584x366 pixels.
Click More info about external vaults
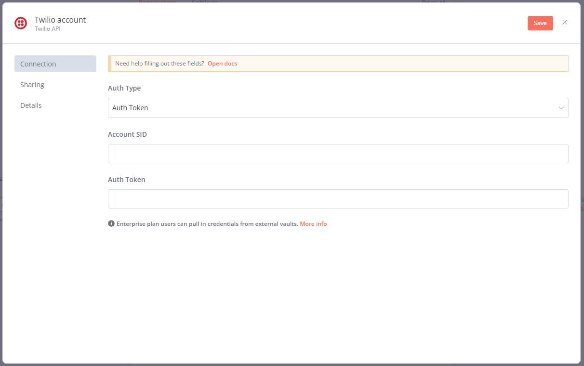pos(313,223)
